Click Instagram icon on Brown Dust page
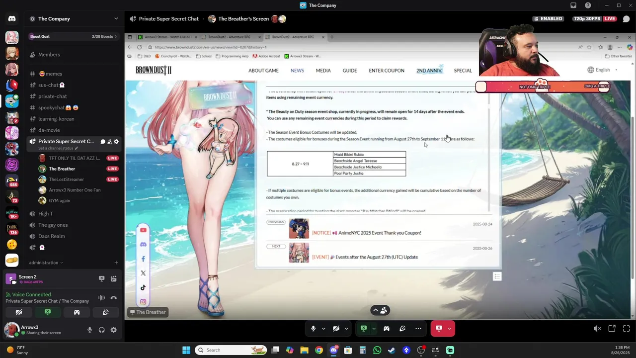Screen dimensions: 636x358 point(143,302)
